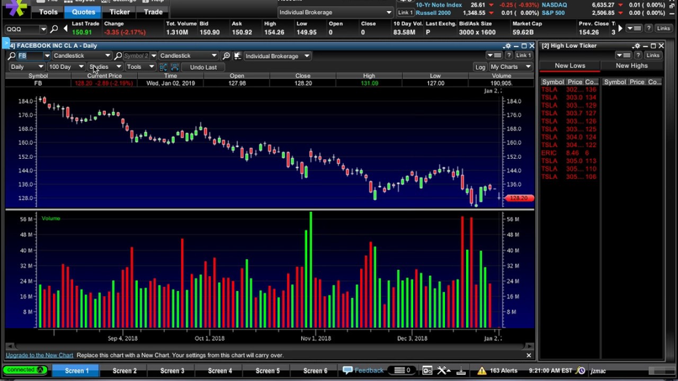The image size is (678, 381).
Task: Switch to the Tools top tab
Action: point(48,12)
